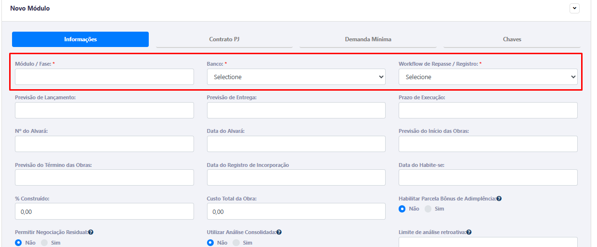Click help icon next to Permitir Negociação Residual
The image size is (597, 247).
(91, 232)
